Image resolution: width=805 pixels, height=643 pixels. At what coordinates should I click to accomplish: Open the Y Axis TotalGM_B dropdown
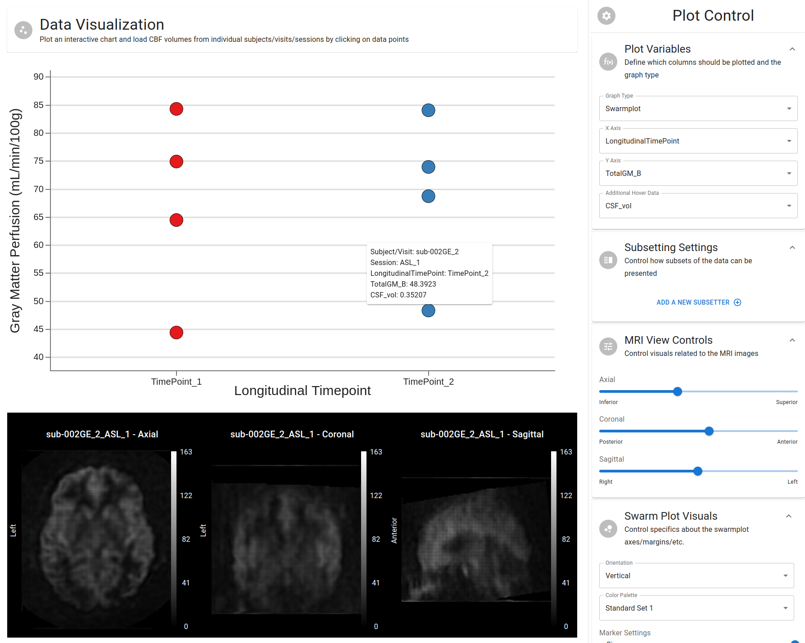698,173
